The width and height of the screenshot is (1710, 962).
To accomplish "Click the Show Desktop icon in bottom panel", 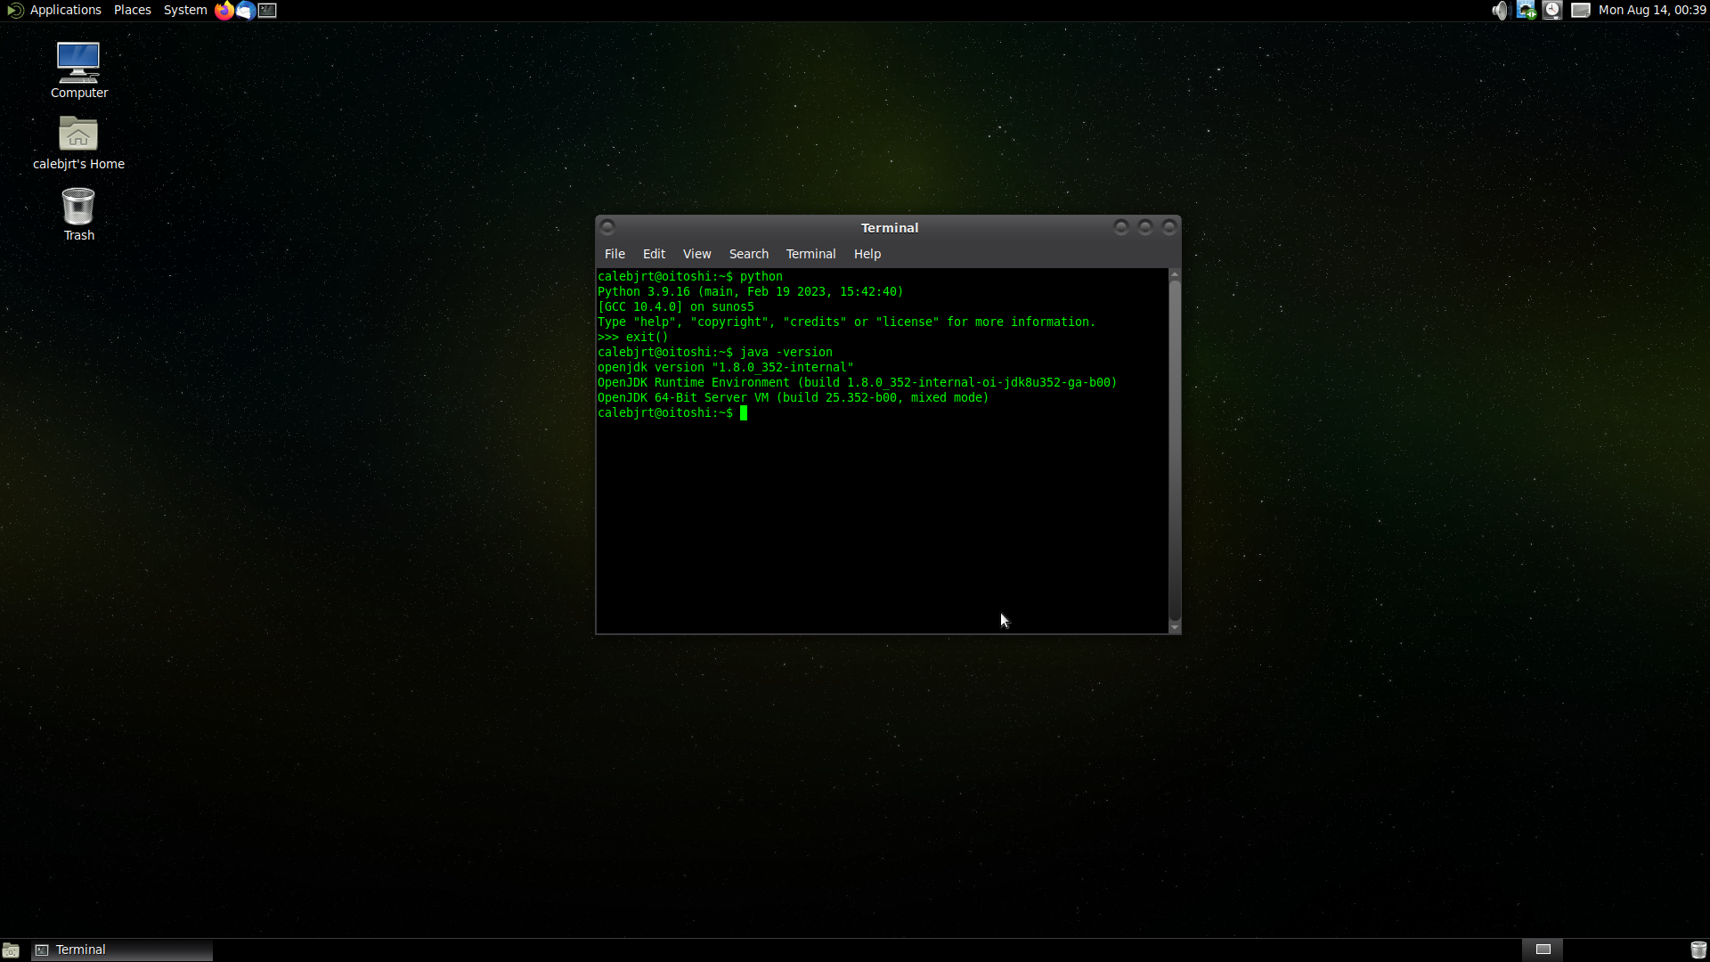I will click(11, 950).
